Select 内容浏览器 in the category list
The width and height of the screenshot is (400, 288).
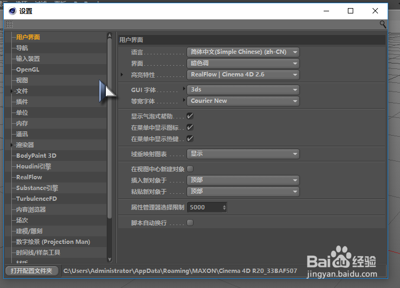(x=31, y=209)
